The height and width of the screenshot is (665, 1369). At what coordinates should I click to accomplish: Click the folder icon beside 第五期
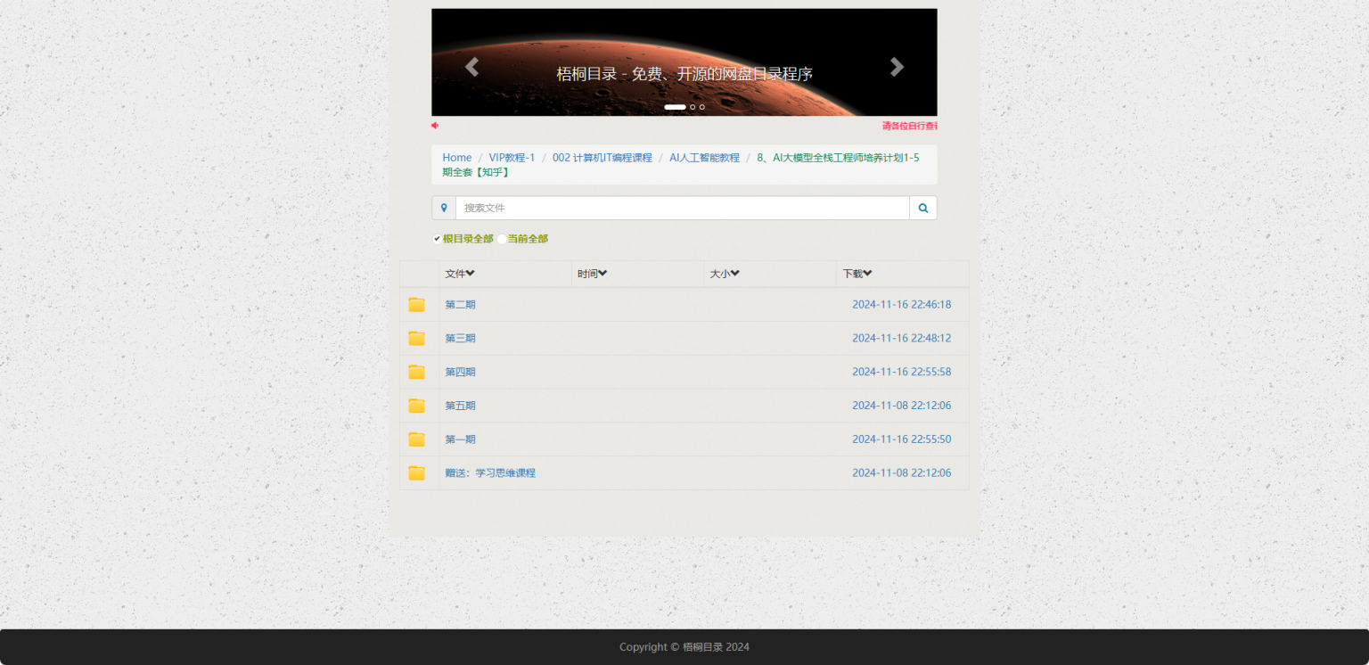416,406
